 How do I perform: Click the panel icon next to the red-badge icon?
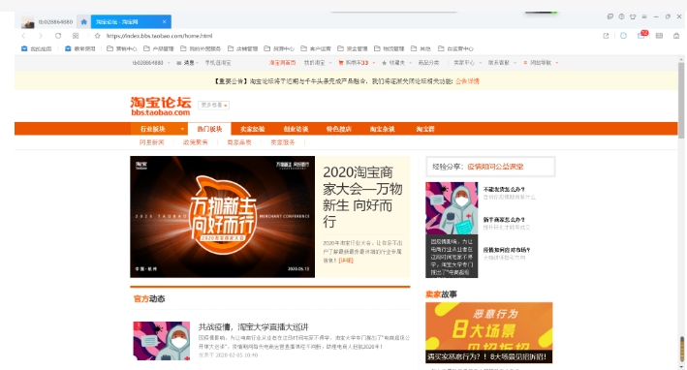pyautogui.click(x=659, y=36)
